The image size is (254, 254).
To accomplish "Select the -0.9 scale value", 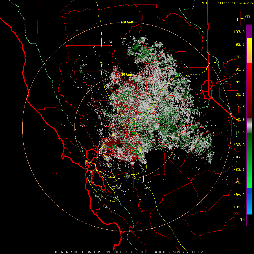I will pos(240,120).
